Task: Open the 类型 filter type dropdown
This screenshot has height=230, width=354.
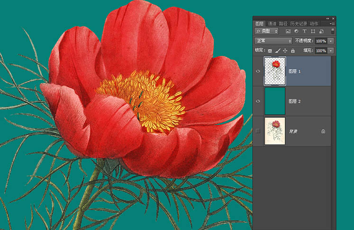Action: (266, 31)
